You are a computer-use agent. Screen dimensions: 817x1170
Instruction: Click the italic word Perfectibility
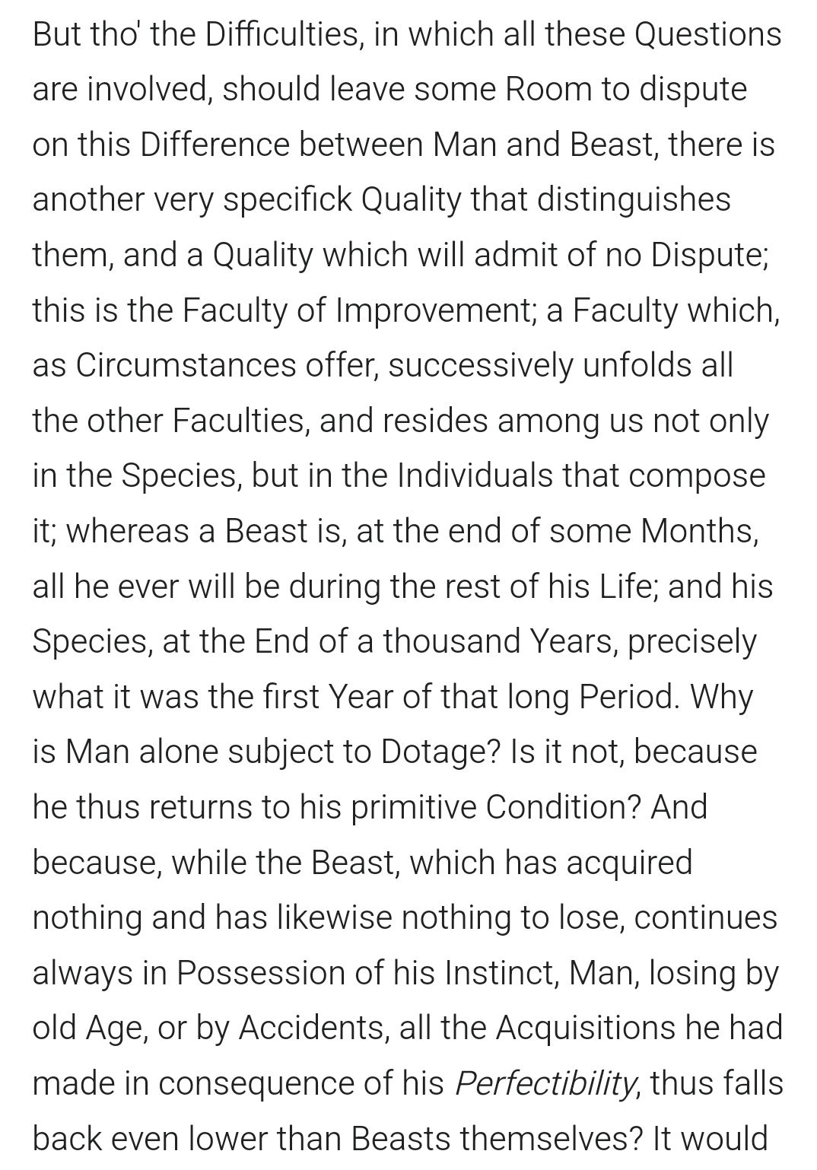point(544,1084)
